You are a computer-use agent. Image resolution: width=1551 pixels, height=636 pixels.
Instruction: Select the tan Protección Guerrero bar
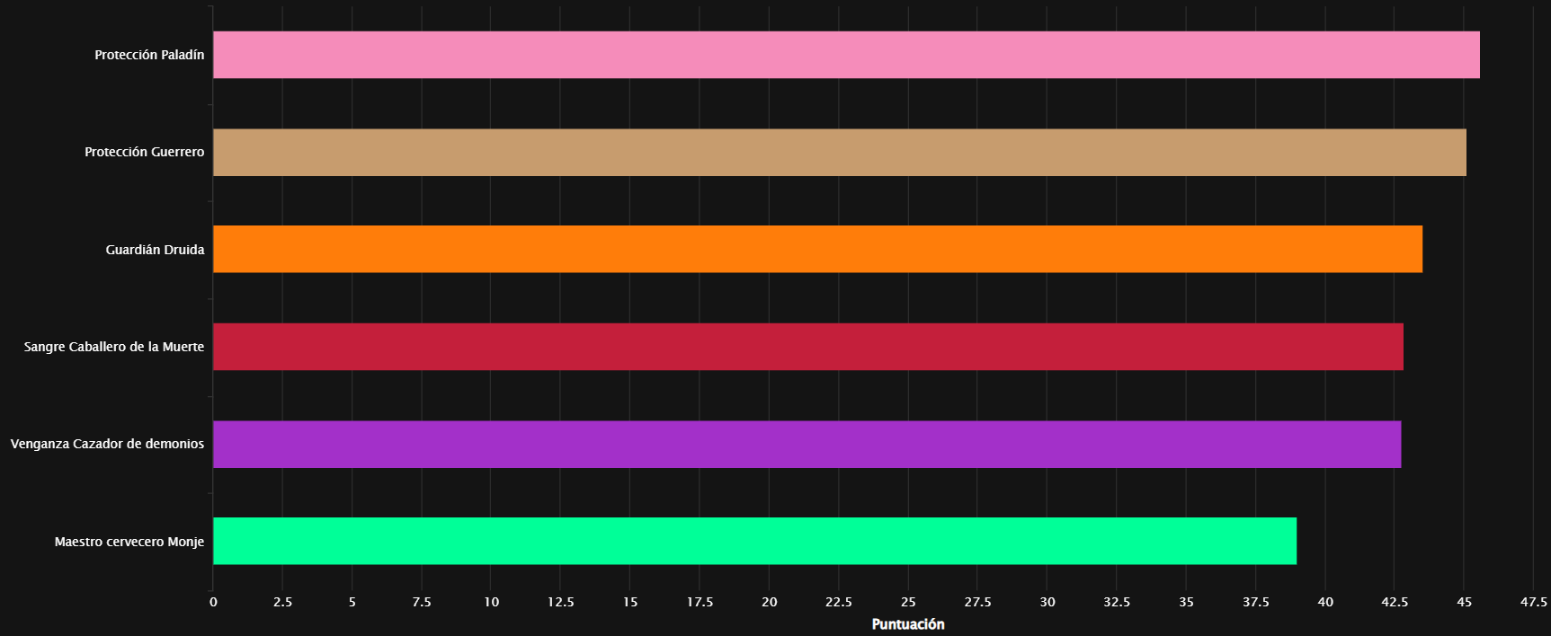tap(840, 152)
